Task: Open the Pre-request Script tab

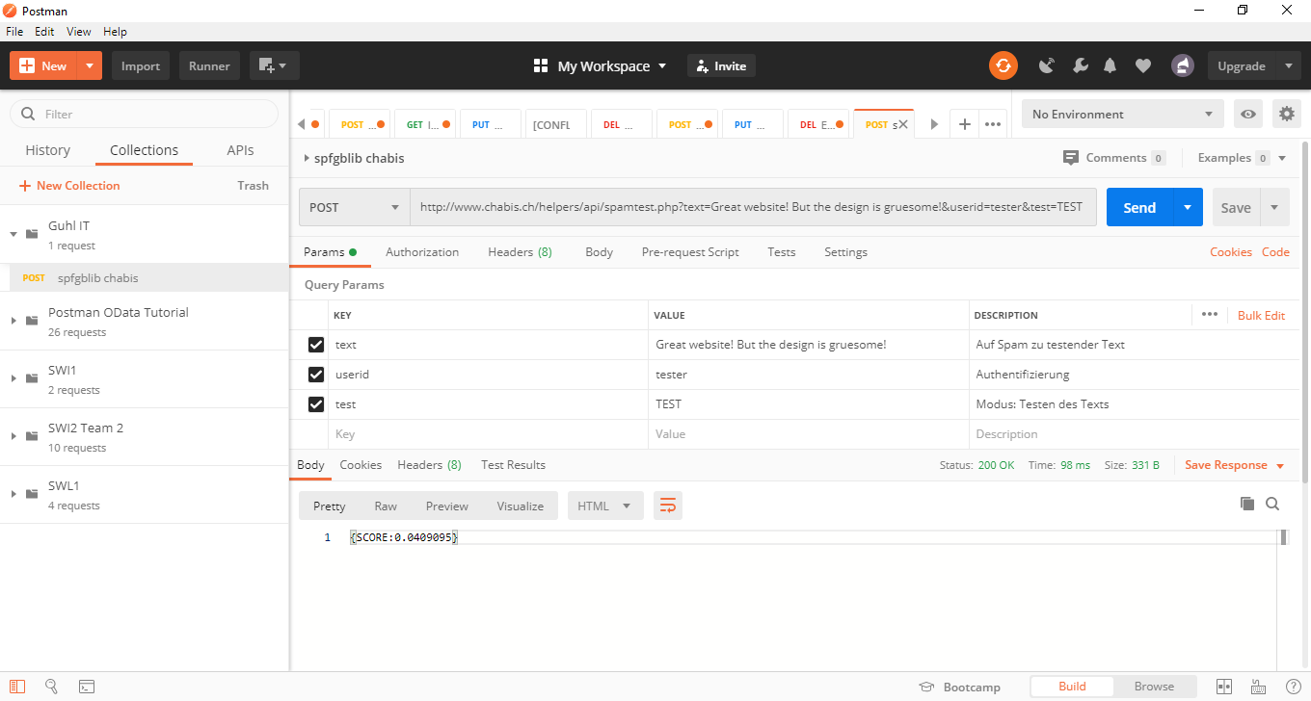Action: pyautogui.click(x=690, y=252)
